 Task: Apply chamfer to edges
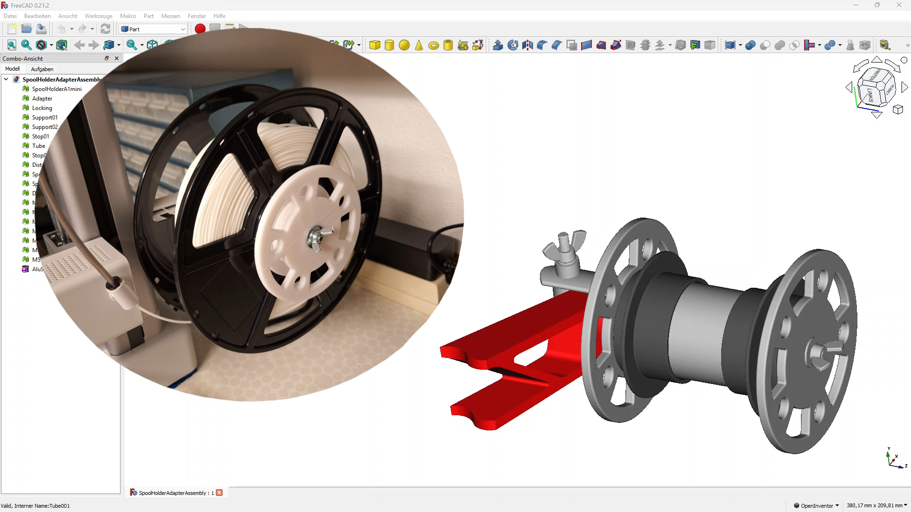pyautogui.click(x=557, y=45)
